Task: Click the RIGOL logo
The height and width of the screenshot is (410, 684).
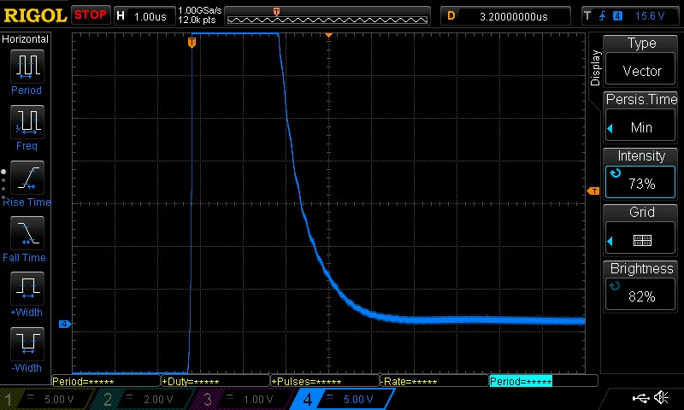Action: [x=34, y=15]
